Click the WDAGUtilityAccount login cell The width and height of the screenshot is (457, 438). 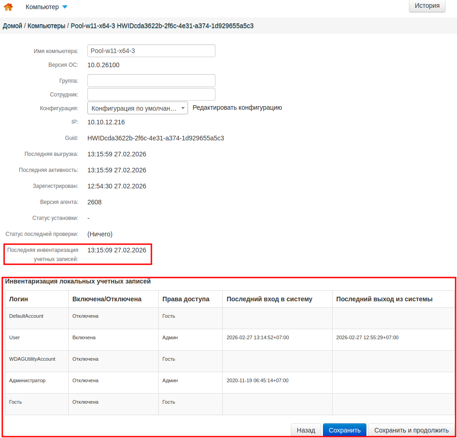tap(32, 359)
